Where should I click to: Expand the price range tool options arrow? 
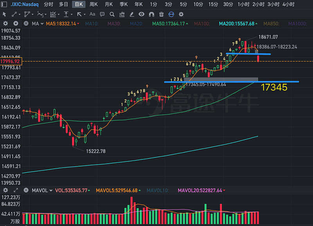[x=72, y=14]
